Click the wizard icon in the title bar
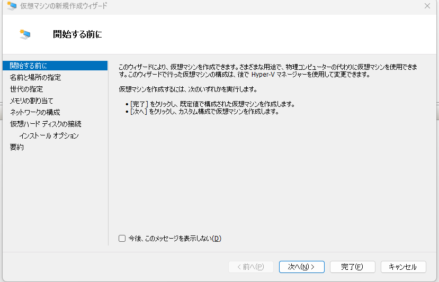 [11, 6]
